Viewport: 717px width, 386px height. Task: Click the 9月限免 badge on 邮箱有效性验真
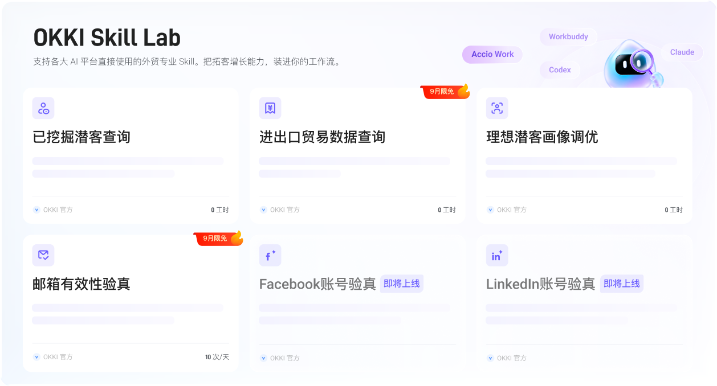[x=218, y=238]
